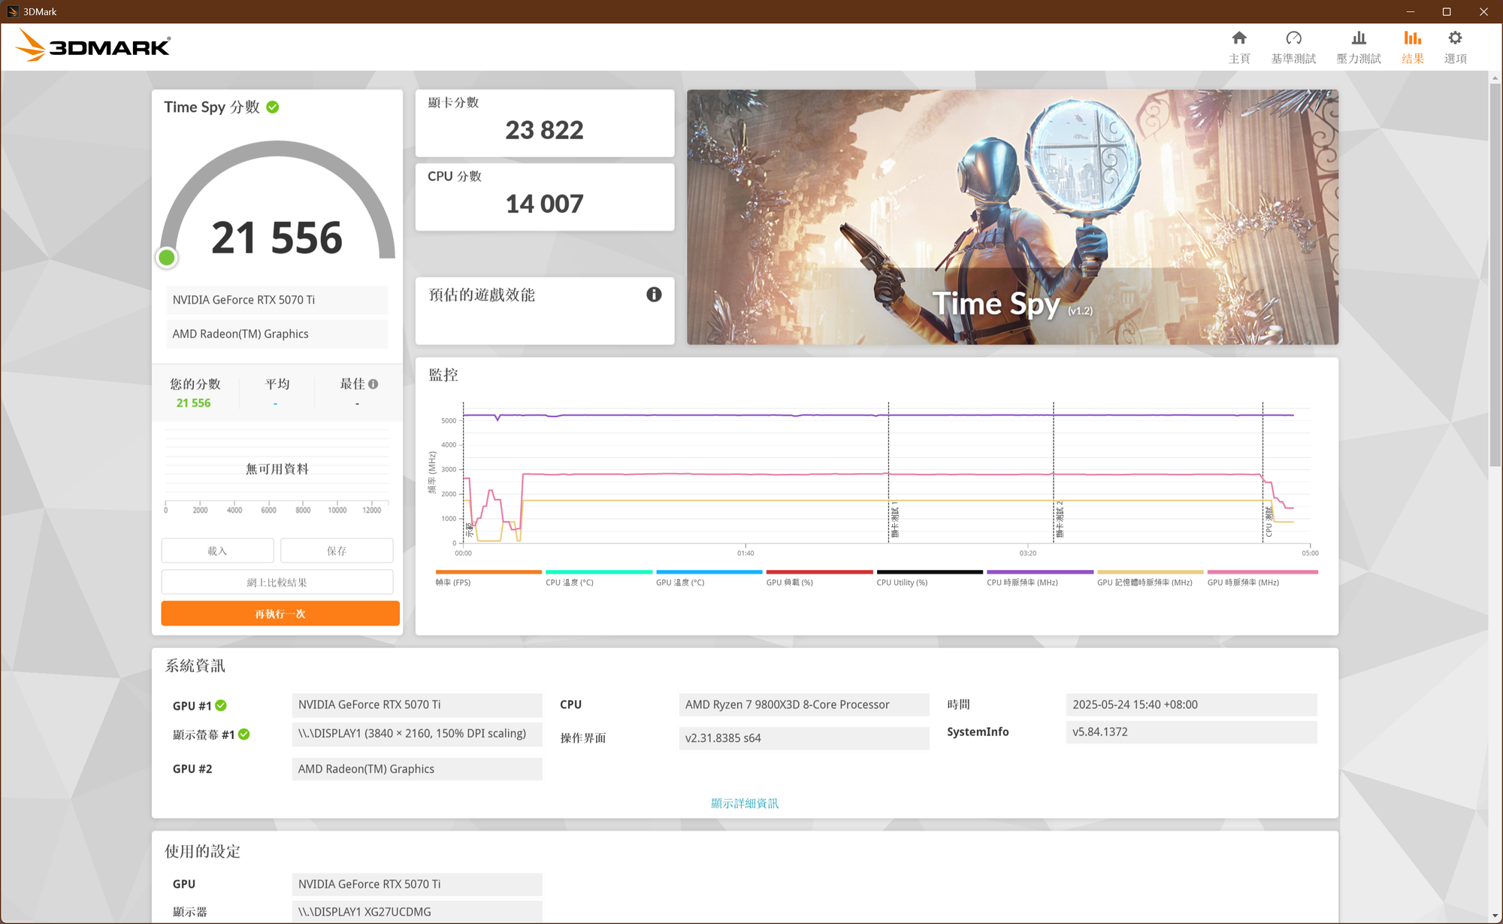The height and width of the screenshot is (924, 1503).
Task: Toggle the GPU 負載 (%) red legend
Action: click(819, 577)
